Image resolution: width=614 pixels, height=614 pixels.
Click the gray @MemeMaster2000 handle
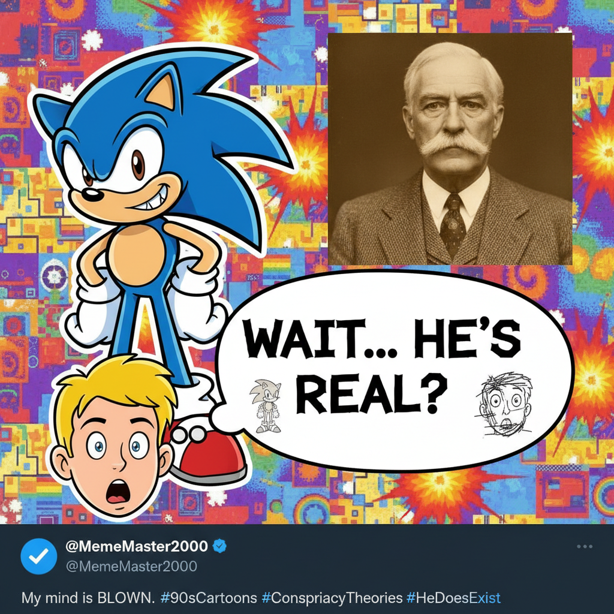[x=131, y=566]
